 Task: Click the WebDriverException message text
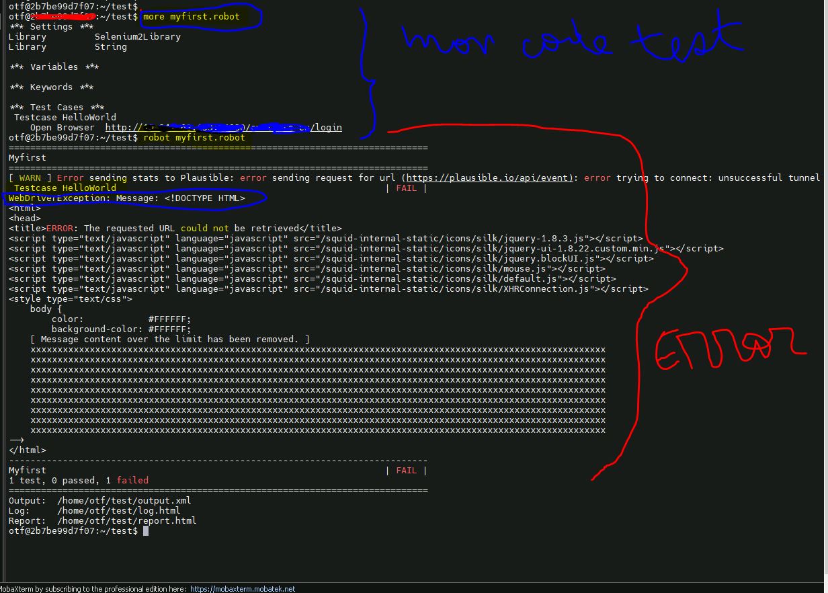[127, 198]
